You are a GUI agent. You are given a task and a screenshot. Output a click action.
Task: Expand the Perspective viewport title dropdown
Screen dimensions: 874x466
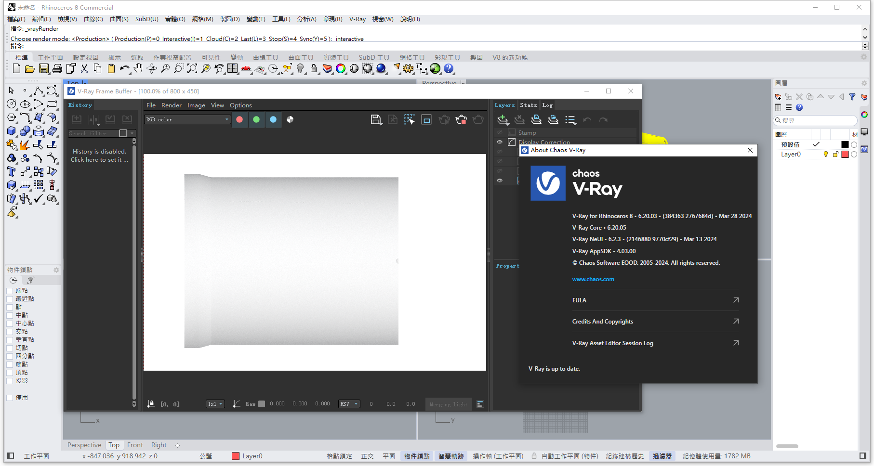pyautogui.click(x=463, y=83)
